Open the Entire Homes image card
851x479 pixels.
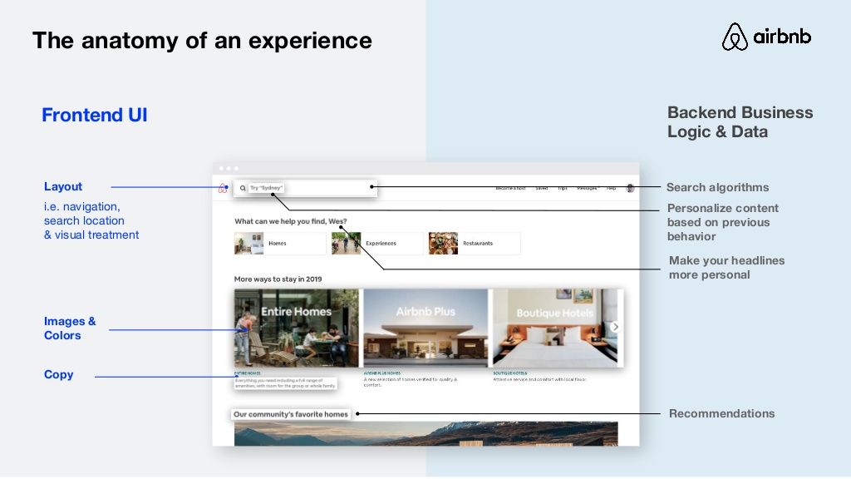(297, 328)
